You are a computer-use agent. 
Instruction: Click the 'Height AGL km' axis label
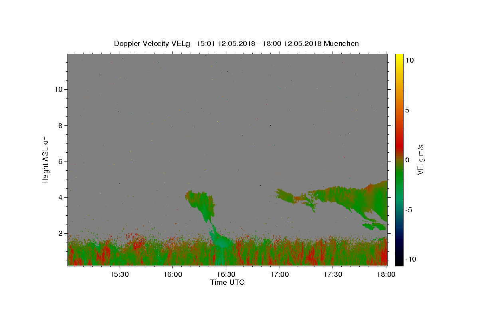click(x=46, y=159)
